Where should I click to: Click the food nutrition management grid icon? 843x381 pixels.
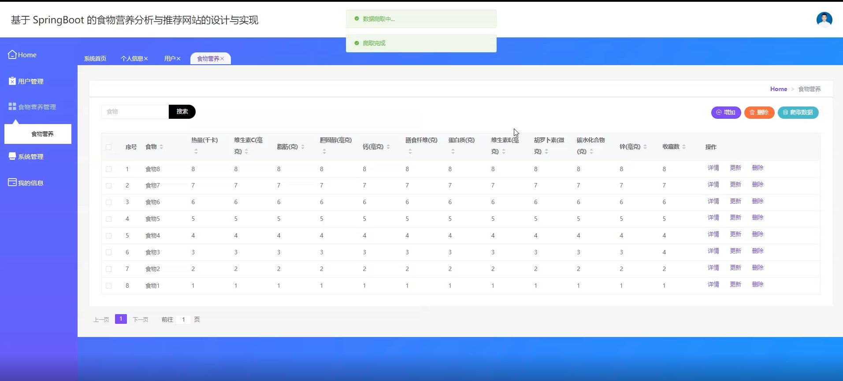12,106
